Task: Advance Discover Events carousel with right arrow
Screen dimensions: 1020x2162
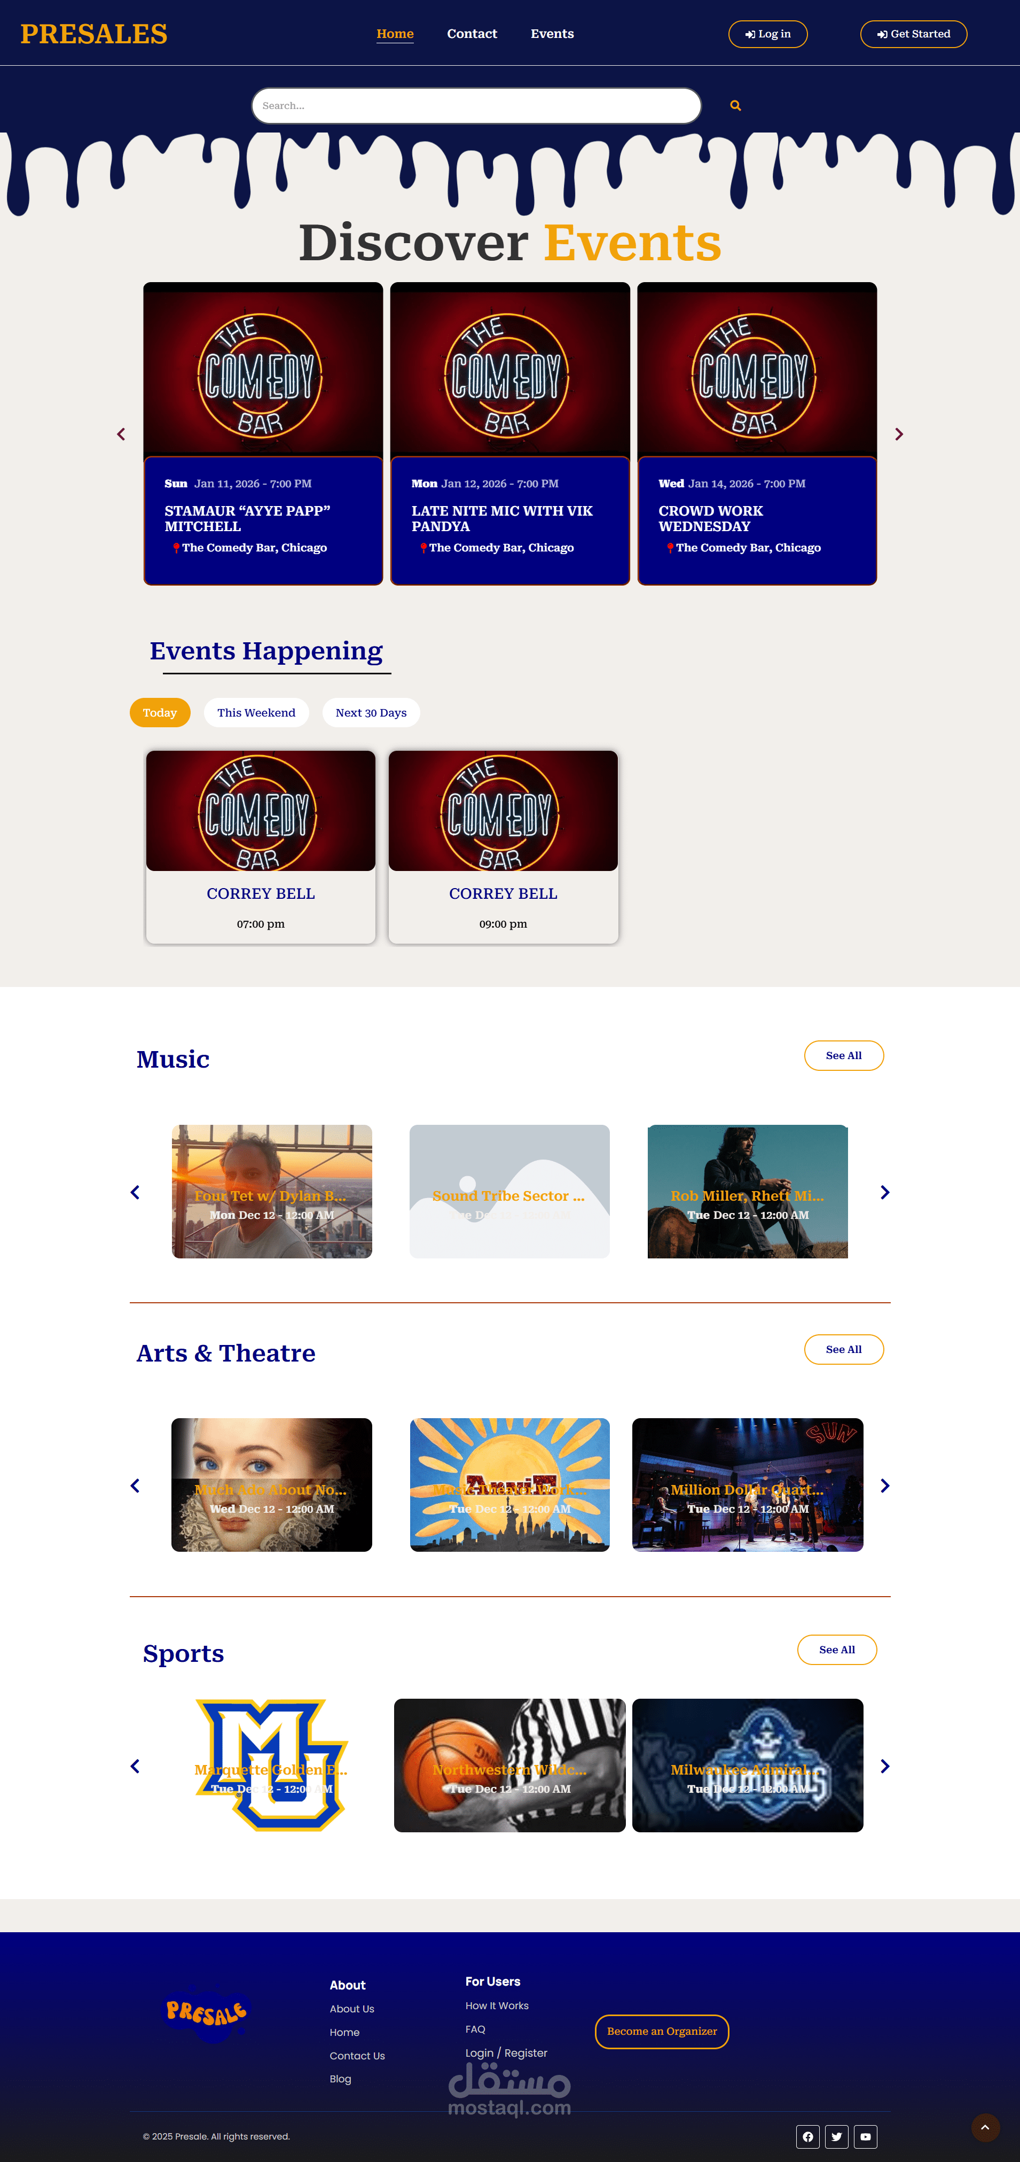Action: pyautogui.click(x=898, y=434)
